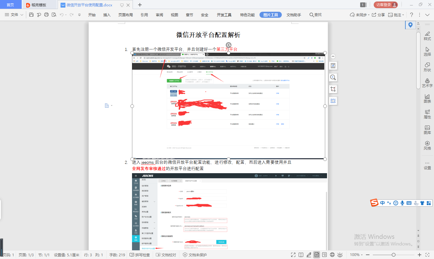Open the 风格 style themes panel
The width and height of the screenshot is (434, 259).
427,145
